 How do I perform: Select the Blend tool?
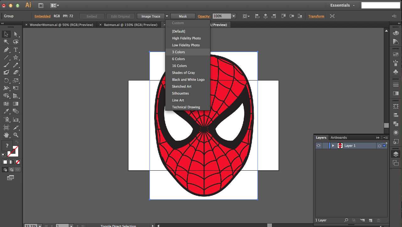[16, 111]
